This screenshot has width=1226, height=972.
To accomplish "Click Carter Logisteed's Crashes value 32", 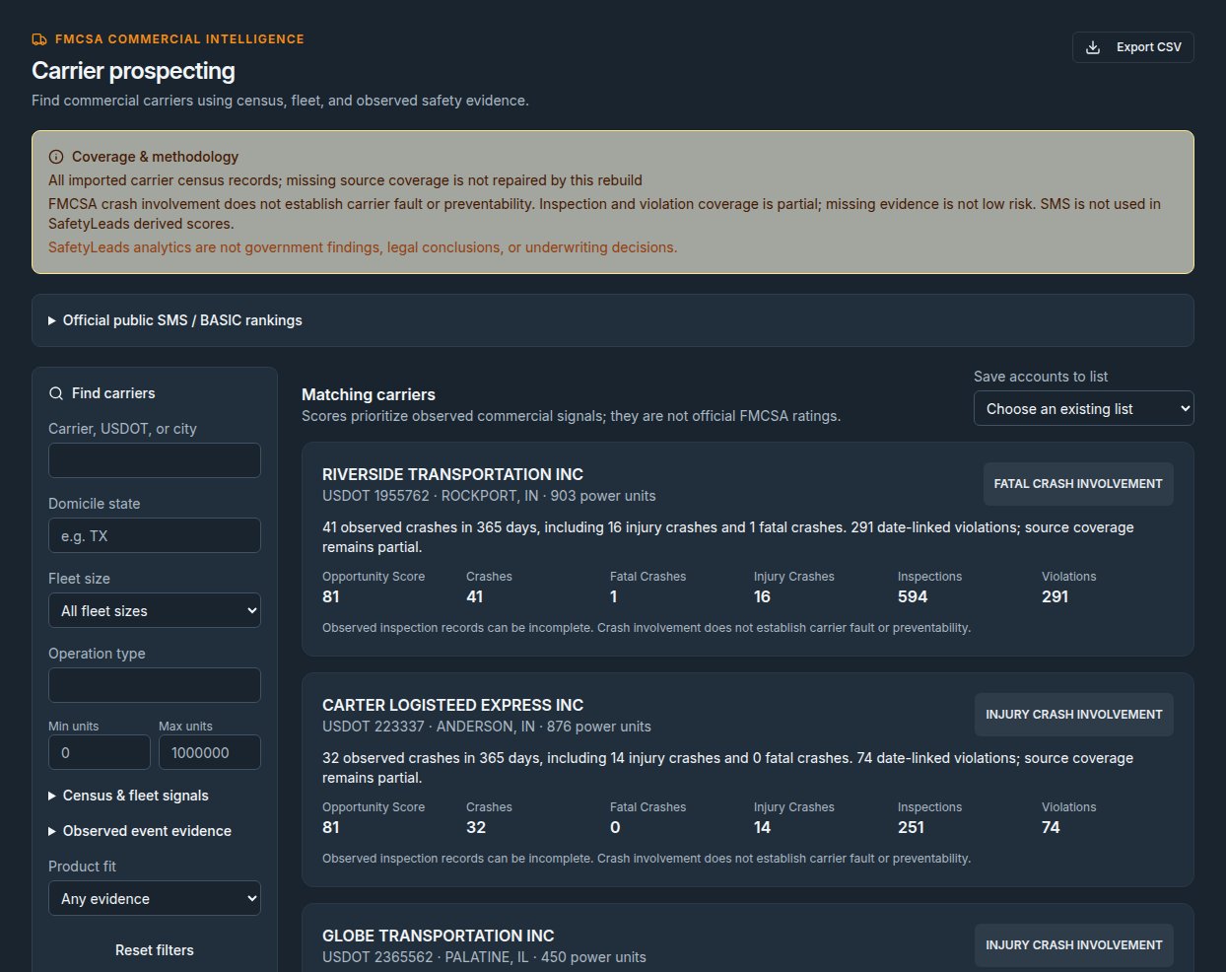I will (476, 827).
